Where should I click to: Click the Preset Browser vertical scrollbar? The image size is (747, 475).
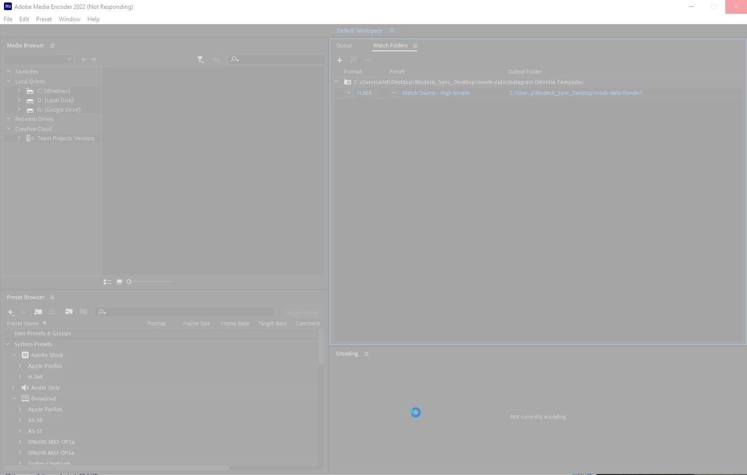pyautogui.click(x=321, y=347)
